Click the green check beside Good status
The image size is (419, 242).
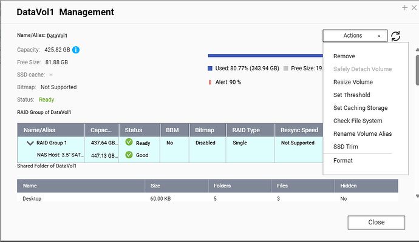pos(129,155)
